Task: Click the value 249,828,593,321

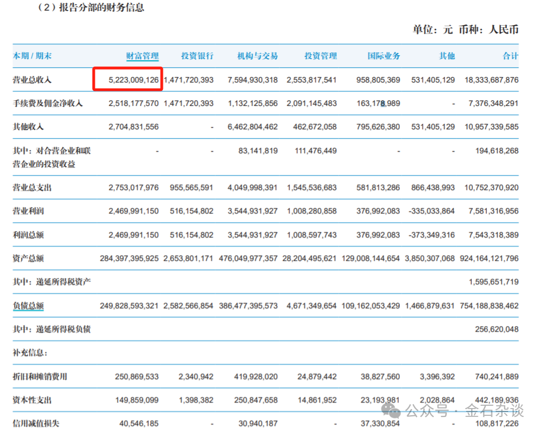Action: (x=129, y=306)
